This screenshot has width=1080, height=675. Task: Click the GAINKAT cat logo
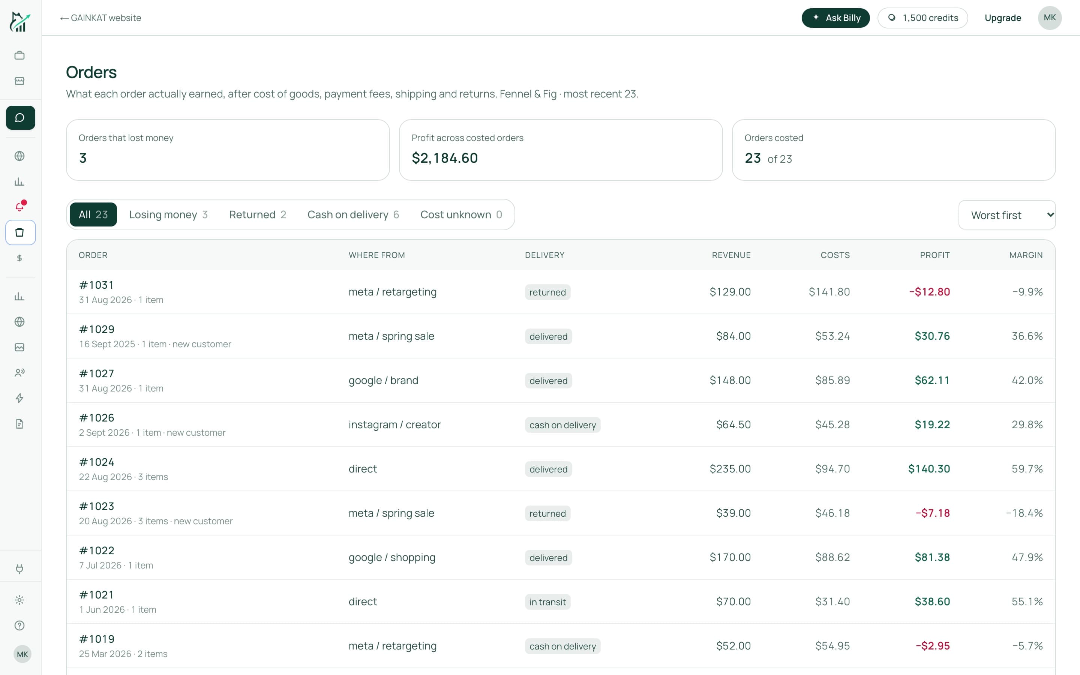[20, 21]
